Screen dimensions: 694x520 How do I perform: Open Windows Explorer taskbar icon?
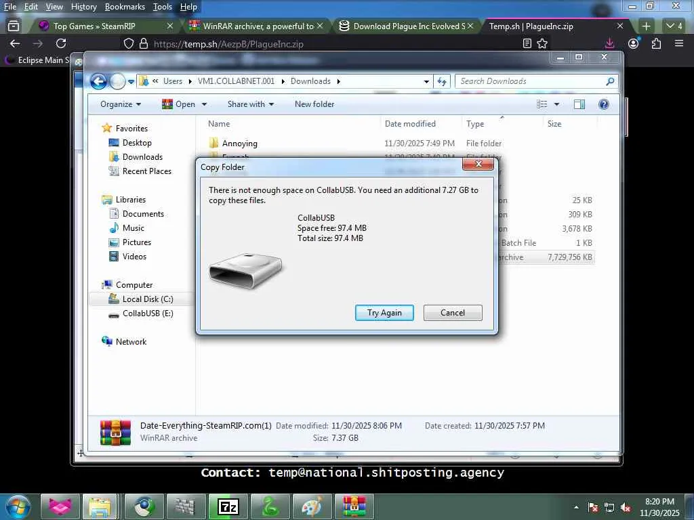point(100,506)
